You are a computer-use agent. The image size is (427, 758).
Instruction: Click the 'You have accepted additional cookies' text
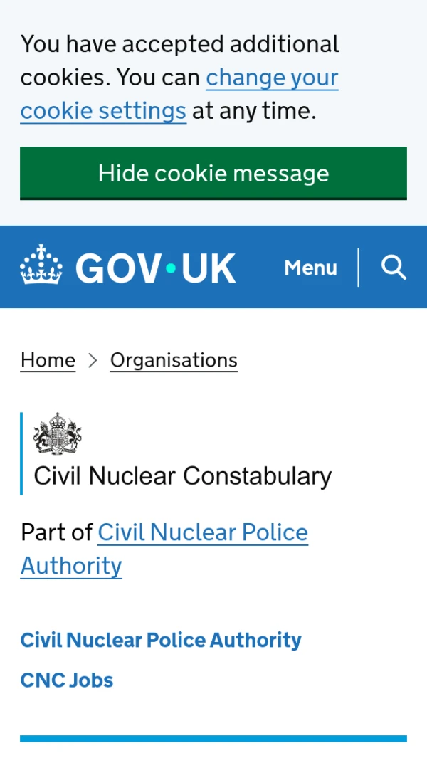(179, 44)
